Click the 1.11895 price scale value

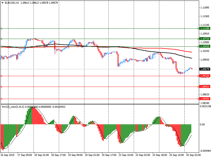205,8
